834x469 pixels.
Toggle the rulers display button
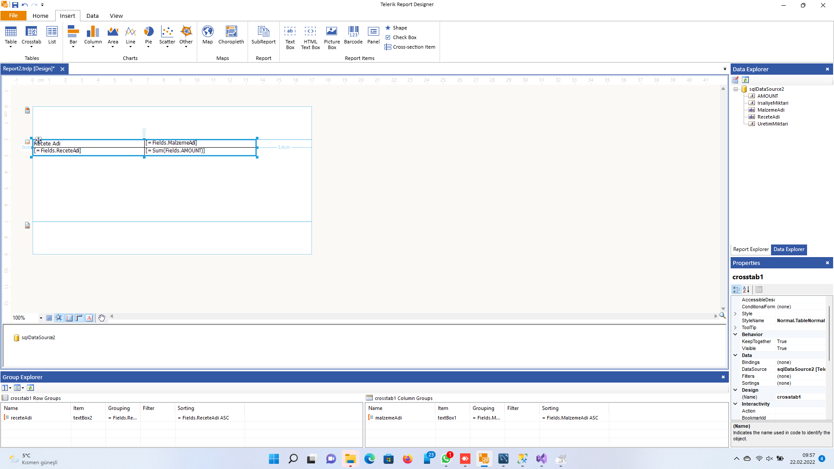[79, 318]
